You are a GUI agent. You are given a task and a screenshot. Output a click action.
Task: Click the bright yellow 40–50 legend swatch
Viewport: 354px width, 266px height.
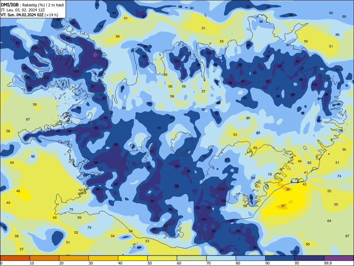[x=133, y=258]
